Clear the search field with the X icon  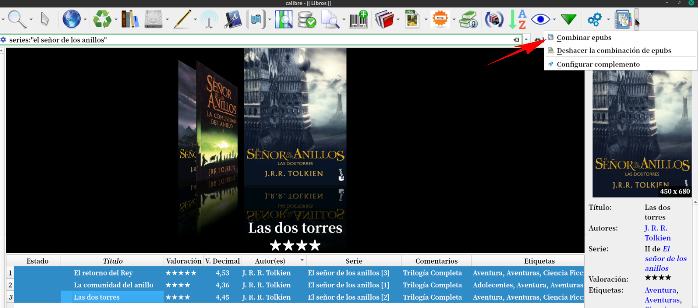516,40
